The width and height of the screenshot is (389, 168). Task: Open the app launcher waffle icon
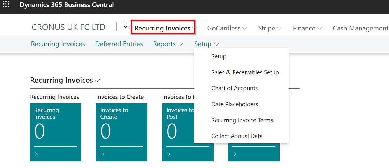pos(6,5)
